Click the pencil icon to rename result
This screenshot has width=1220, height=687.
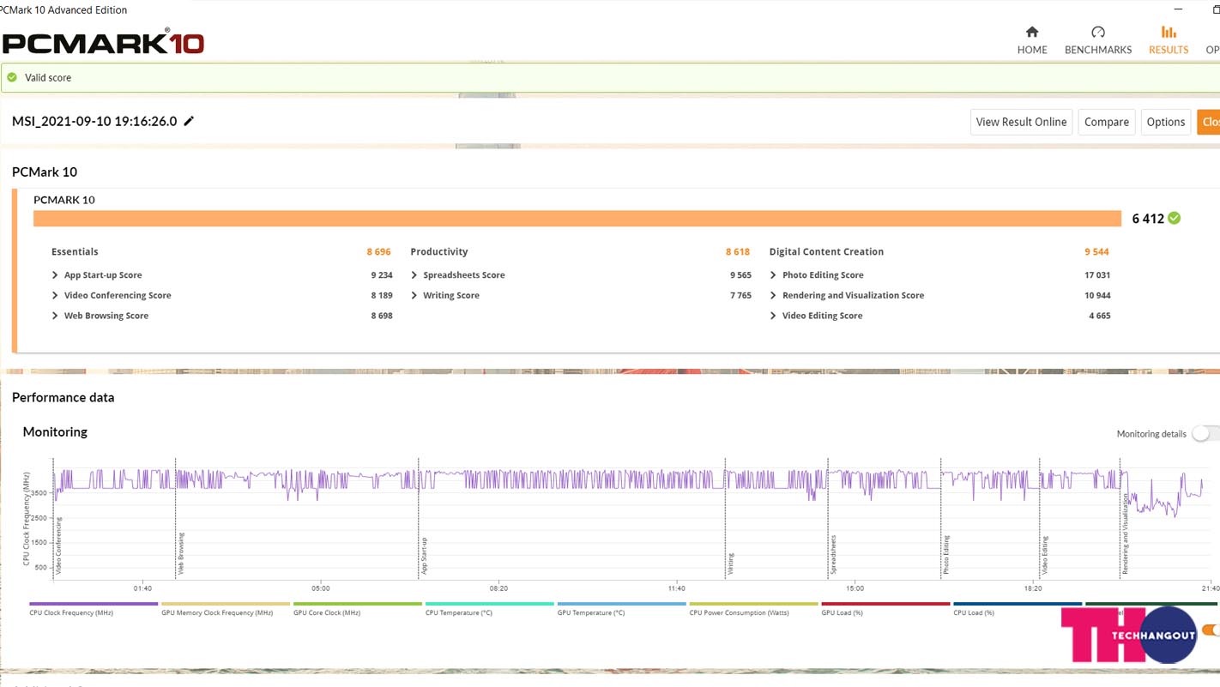pos(189,121)
